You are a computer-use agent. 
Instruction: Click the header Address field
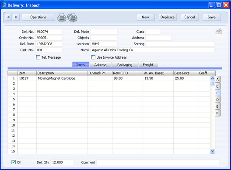click(x=159, y=38)
